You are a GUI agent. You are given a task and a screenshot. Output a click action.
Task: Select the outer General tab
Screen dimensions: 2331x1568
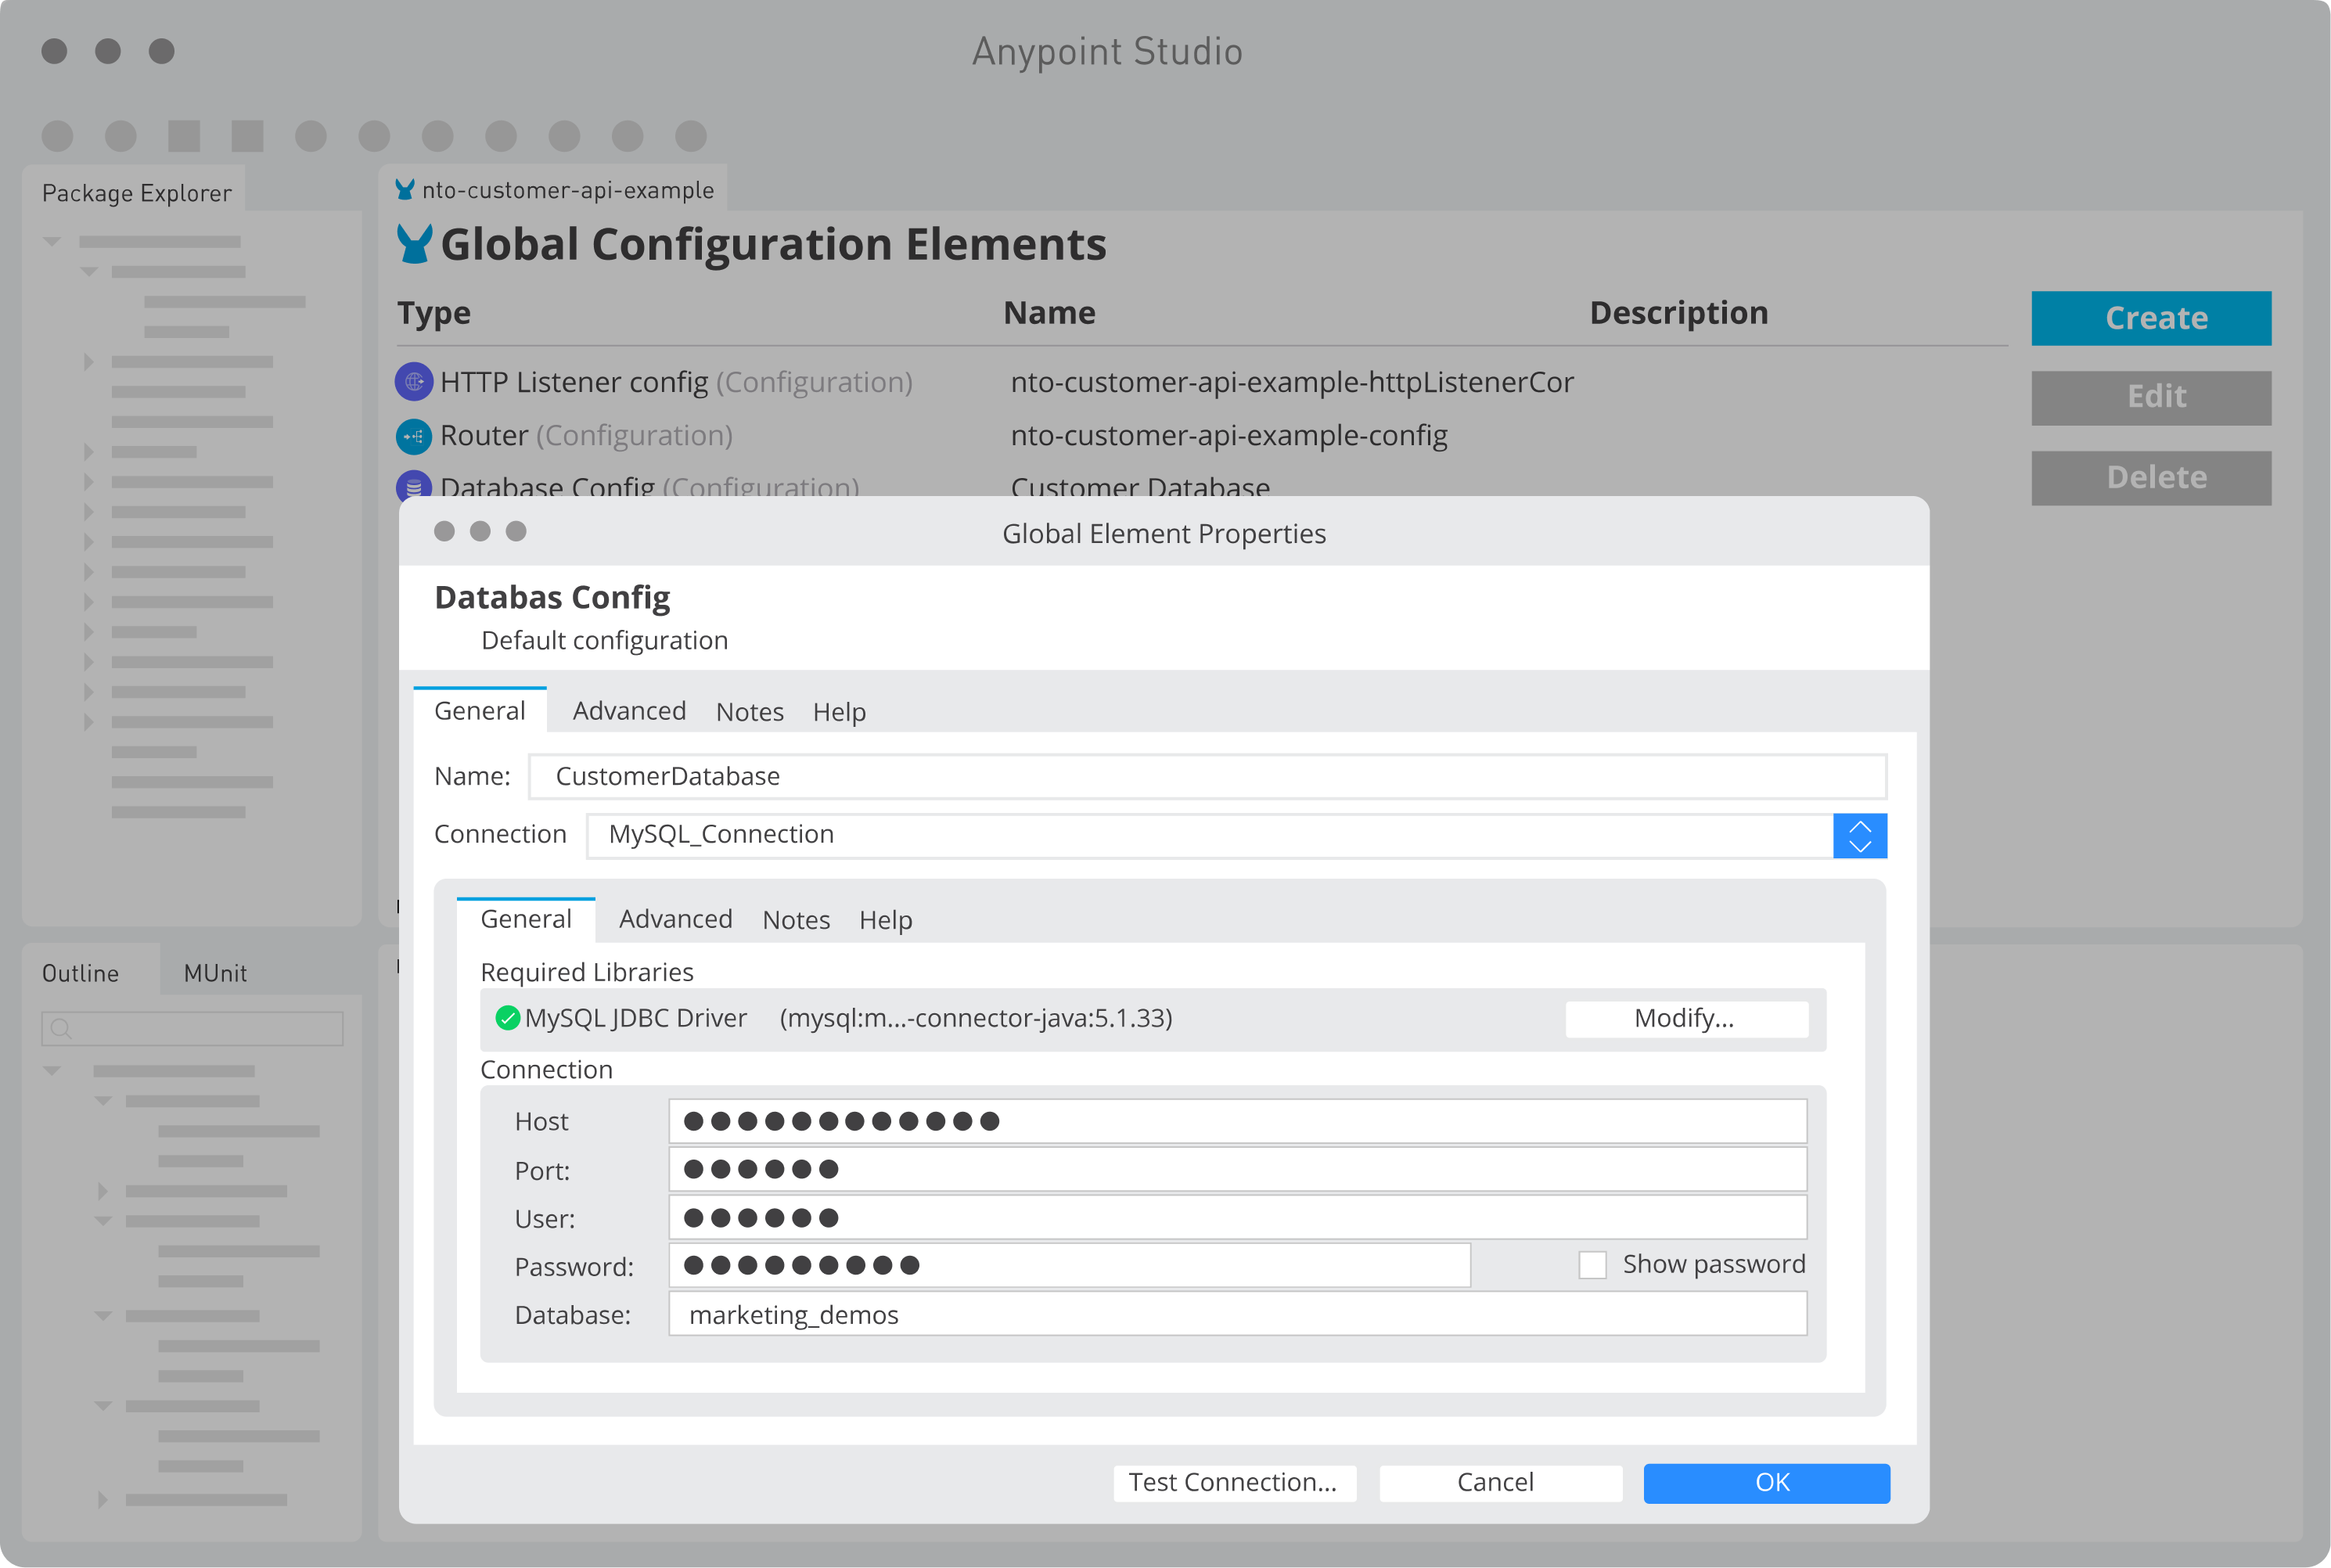tap(480, 710)
